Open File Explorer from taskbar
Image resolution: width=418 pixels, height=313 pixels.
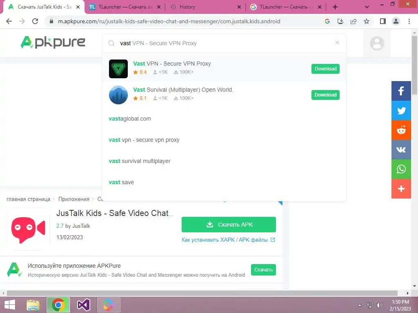click(x=33, y=305)
